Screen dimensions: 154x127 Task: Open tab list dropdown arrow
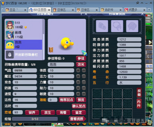[3, 10]
